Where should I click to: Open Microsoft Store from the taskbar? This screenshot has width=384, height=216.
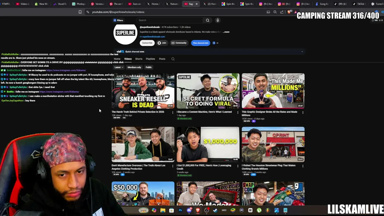click(x=171, y=210)
